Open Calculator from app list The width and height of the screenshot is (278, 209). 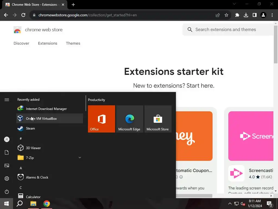[50, 196]
